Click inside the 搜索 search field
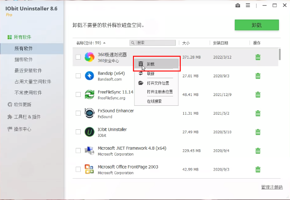 [x=153, y=43]
